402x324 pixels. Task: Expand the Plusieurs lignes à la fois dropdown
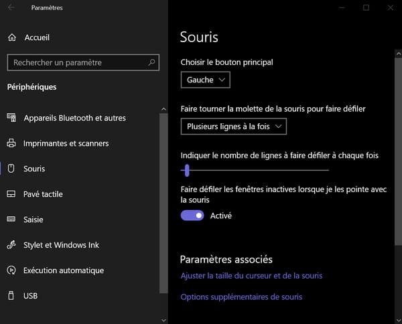(x=234, y=127)
